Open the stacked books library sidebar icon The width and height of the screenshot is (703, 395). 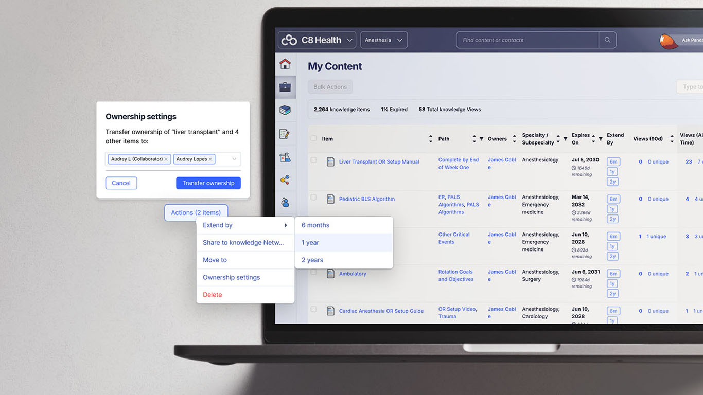pyautogui.click(x=285, y=110)
